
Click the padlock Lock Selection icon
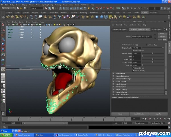[x=89, y=8]
